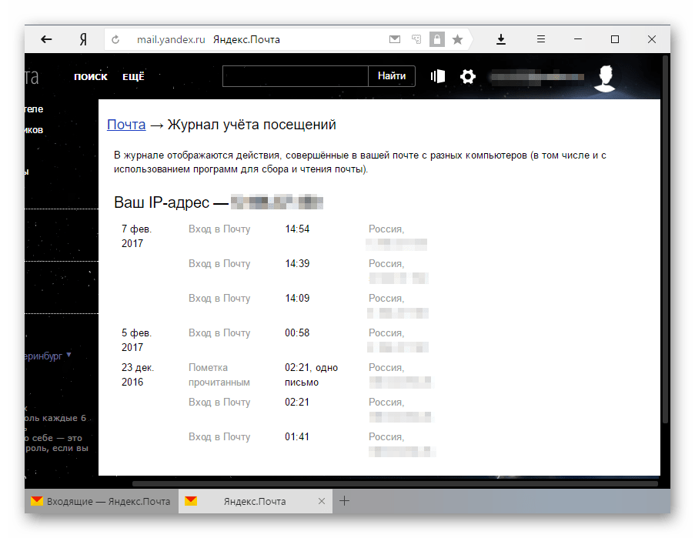Expand the 'Ещё' top menu
This screenshot has height=538, width=695.
coord(133,77)
